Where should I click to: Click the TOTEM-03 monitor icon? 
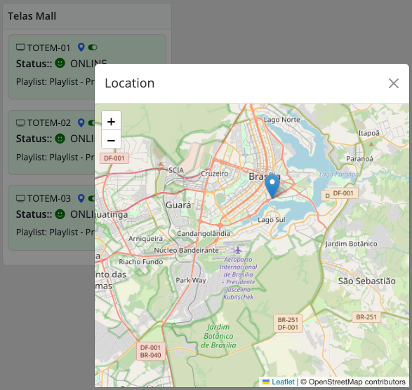(20, 198)
